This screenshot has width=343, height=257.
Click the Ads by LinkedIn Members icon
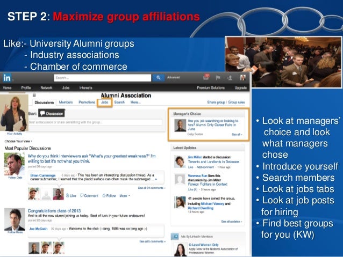click(x=175, y=237)
